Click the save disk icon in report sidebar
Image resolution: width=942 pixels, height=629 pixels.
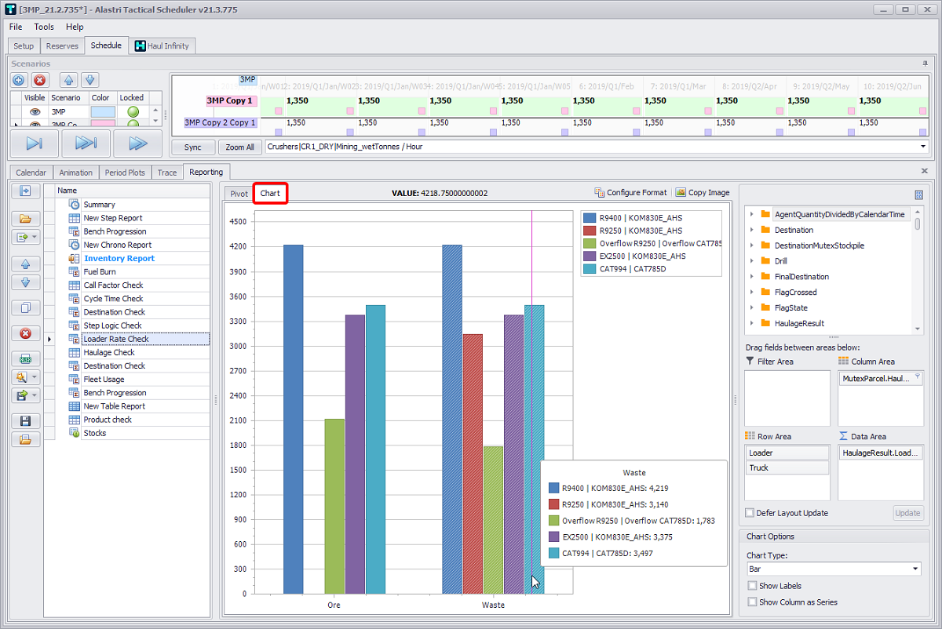[x=25, y=421]
